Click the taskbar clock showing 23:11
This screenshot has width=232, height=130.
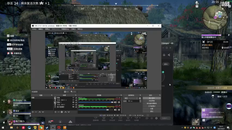pyautogui.click(x=221, y=128)
